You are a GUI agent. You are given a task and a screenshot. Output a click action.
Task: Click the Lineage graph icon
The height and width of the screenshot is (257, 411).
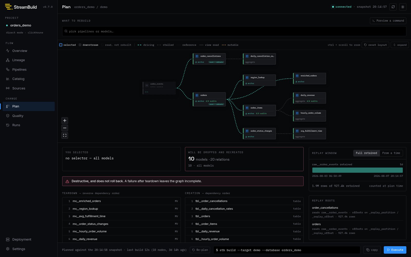click(8, 60)
